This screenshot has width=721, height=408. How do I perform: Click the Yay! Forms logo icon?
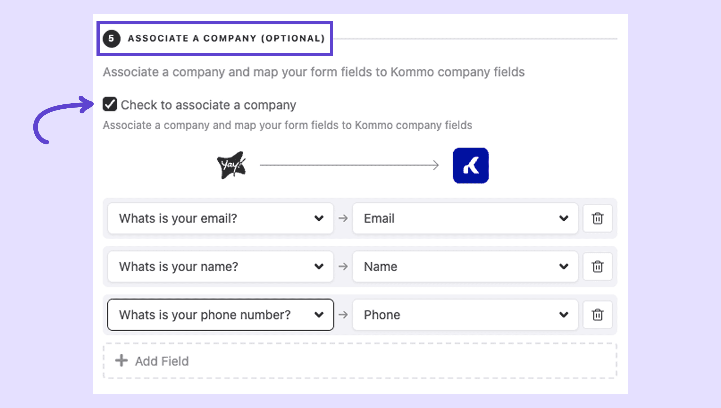232,165
